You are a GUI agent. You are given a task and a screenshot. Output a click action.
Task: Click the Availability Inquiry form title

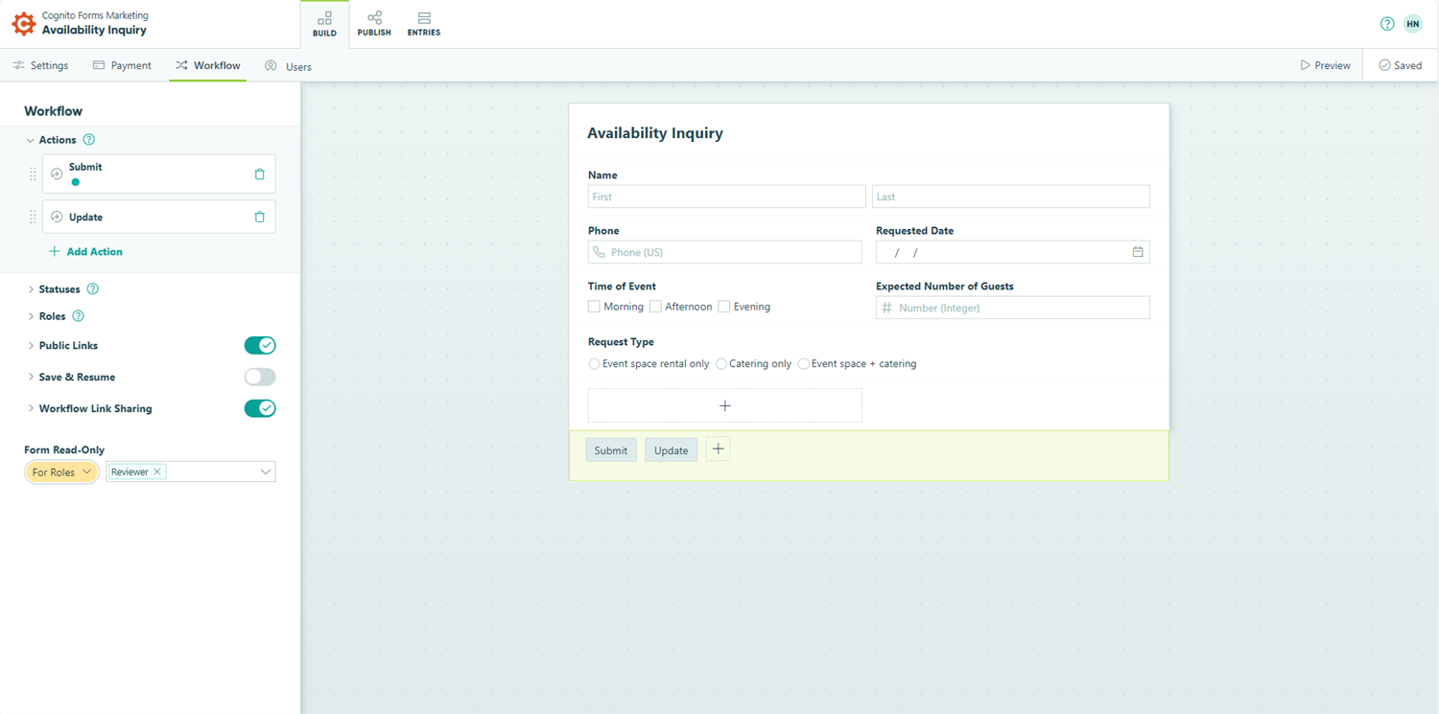click(x=655, y=133)
